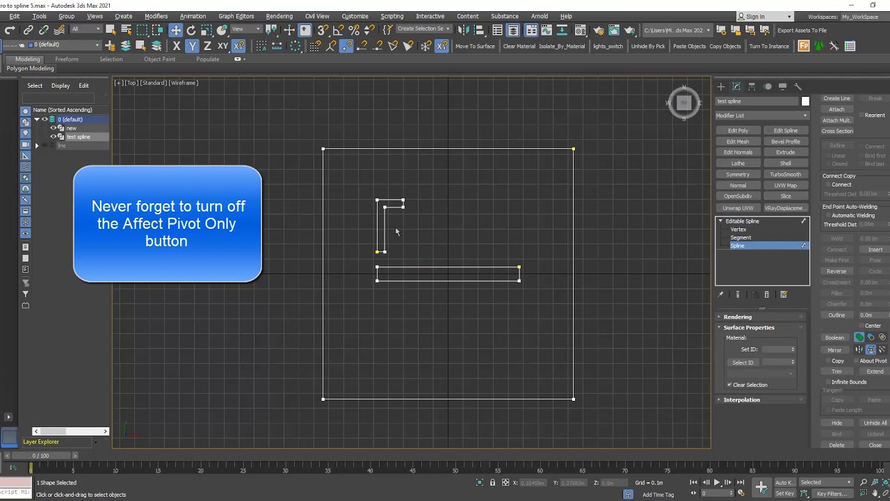This screenshot has height=501, width=890.
Task: Activate the Select and Move tool
Action: (176, 30)
